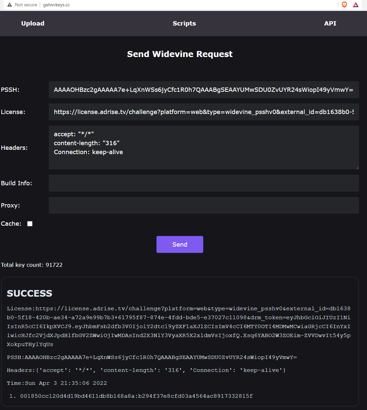The image size is (367, 410).
Task: Grab the Headers textarea resize handle
Action: tap(357, 167)
